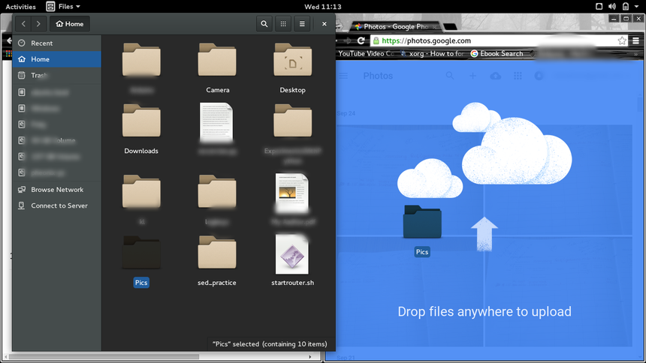Go back with the Files back arrow
The height and width of the screenshot is (363, 646).
(24, 24)
